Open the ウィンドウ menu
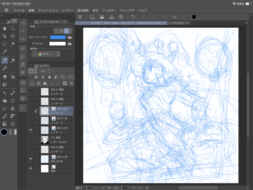Image resolution: width=253 pixels, height=190 pixels. (127, 10)
